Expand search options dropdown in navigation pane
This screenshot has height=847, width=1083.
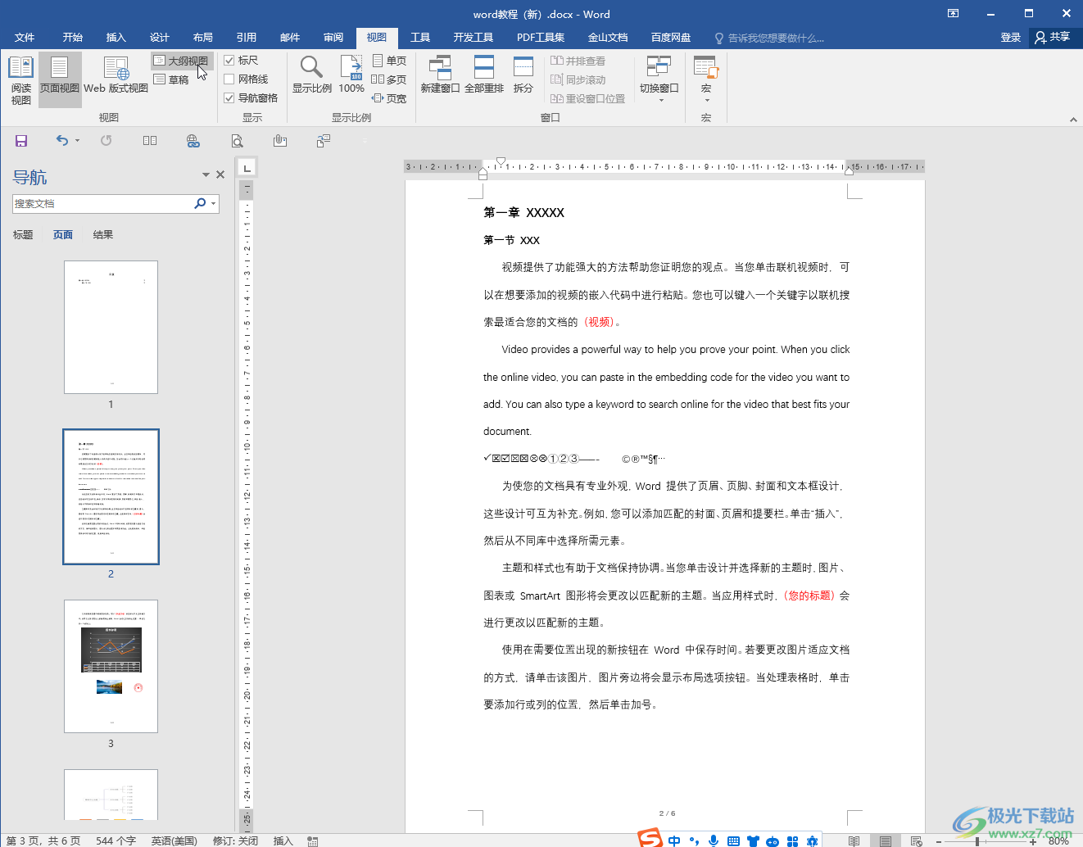pyautogui.click(x=214, y=203)
